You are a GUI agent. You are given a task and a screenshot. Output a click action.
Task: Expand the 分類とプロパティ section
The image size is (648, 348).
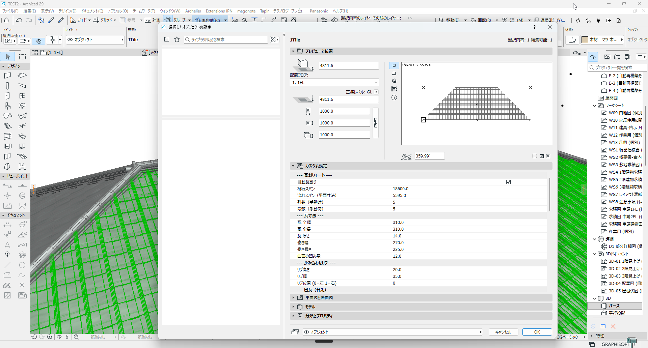(x=293, y=316)
